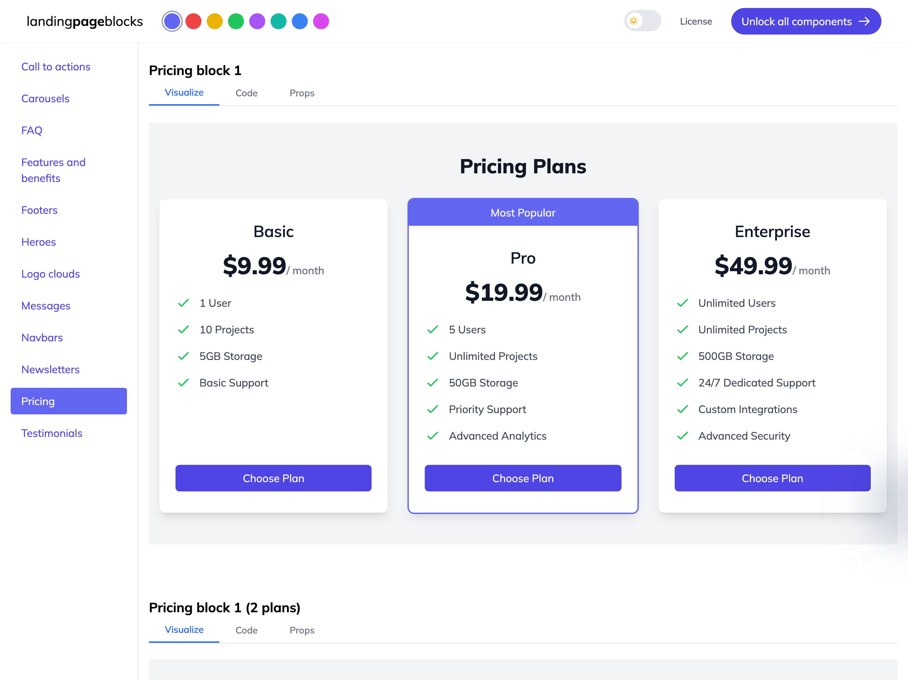
Task: Click the arrow icon in Unlock all components
Action: (x=864, y=21)
